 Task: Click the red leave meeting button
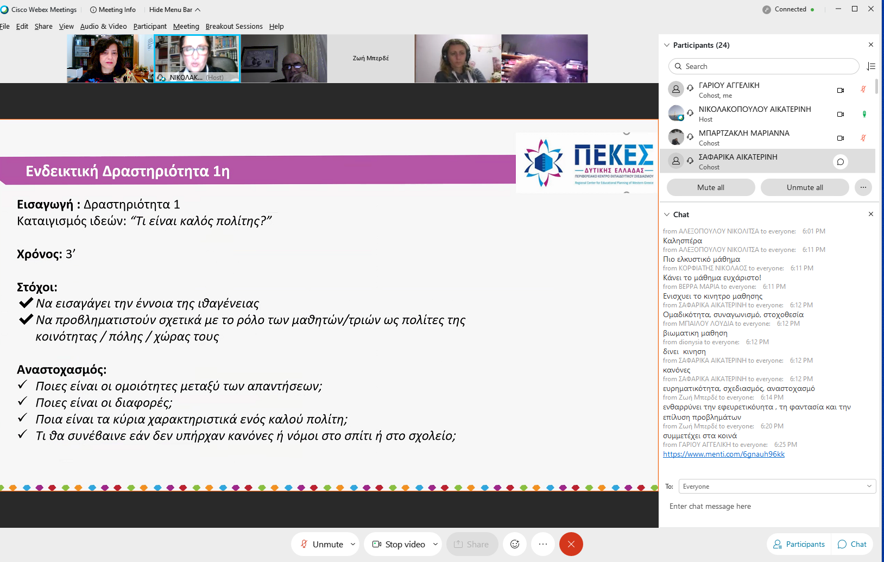click(x=571, y=544)
